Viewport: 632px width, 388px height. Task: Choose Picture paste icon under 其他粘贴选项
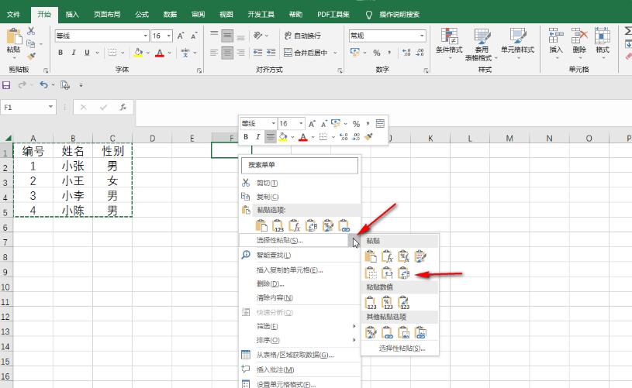[403, 332]
